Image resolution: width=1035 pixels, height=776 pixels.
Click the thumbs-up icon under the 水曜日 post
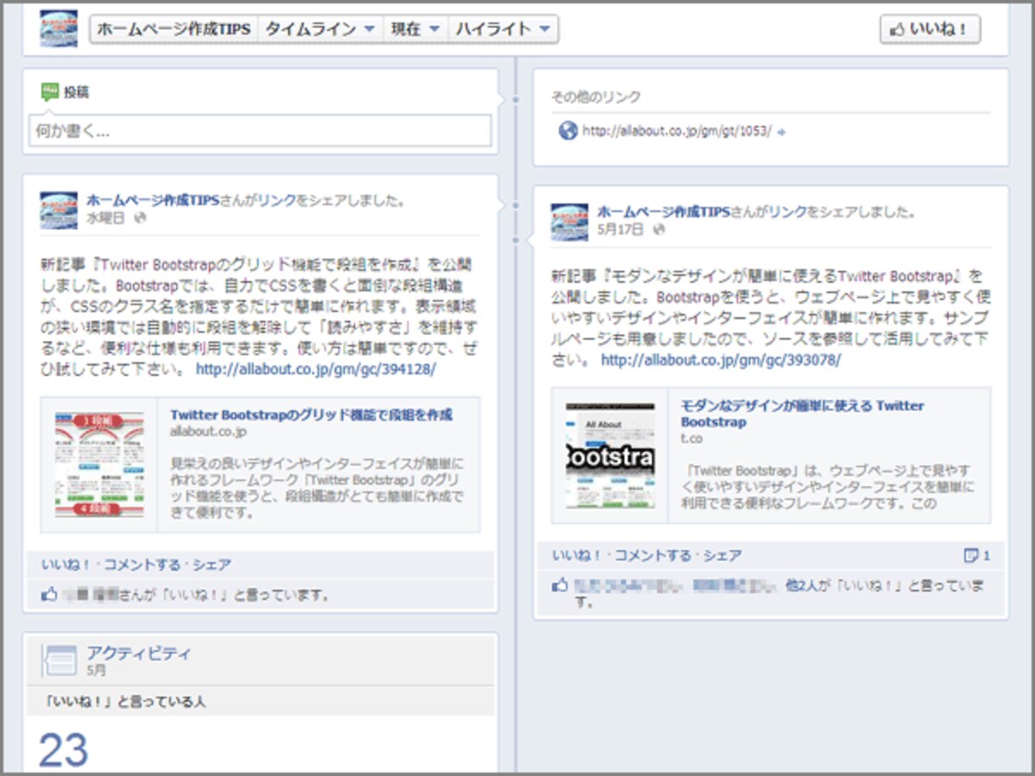click(49, 594)
